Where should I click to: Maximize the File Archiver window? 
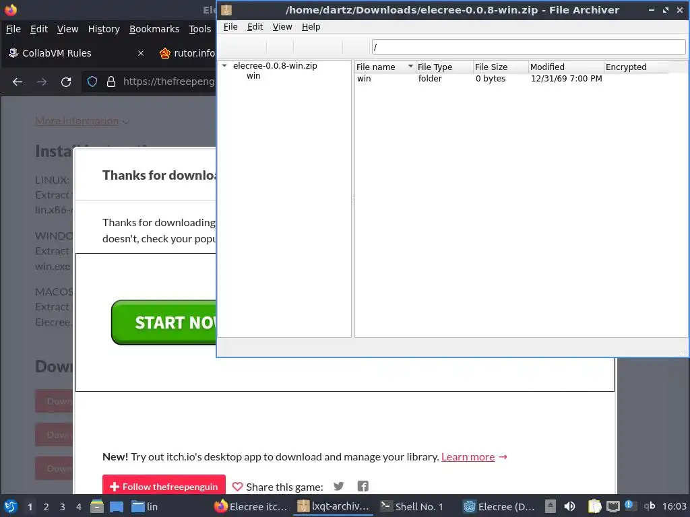[x=665, y=9]
